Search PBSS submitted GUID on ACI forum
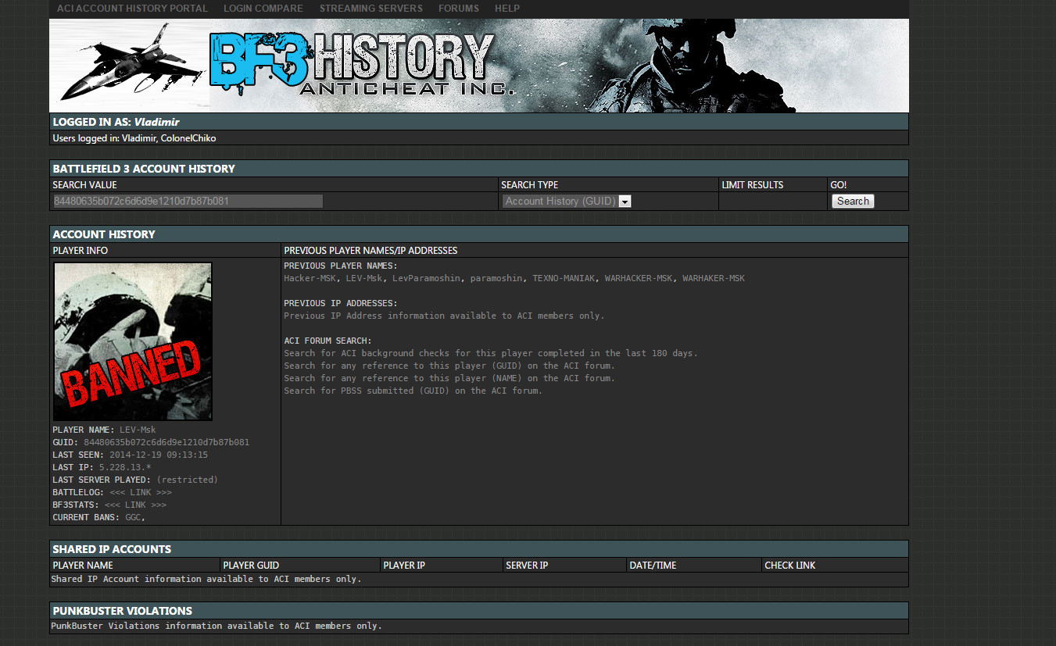This screenshot has height=646, width=1056. [413, 391]
